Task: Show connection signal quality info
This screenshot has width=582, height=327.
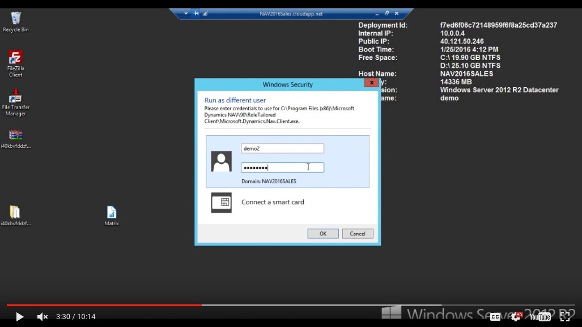Action: [x=205, y=14]
